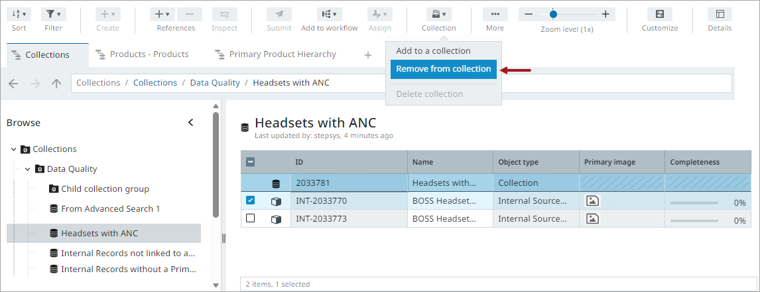
Task: Select Remove from collection menu item
Action: tap(443, 69)
